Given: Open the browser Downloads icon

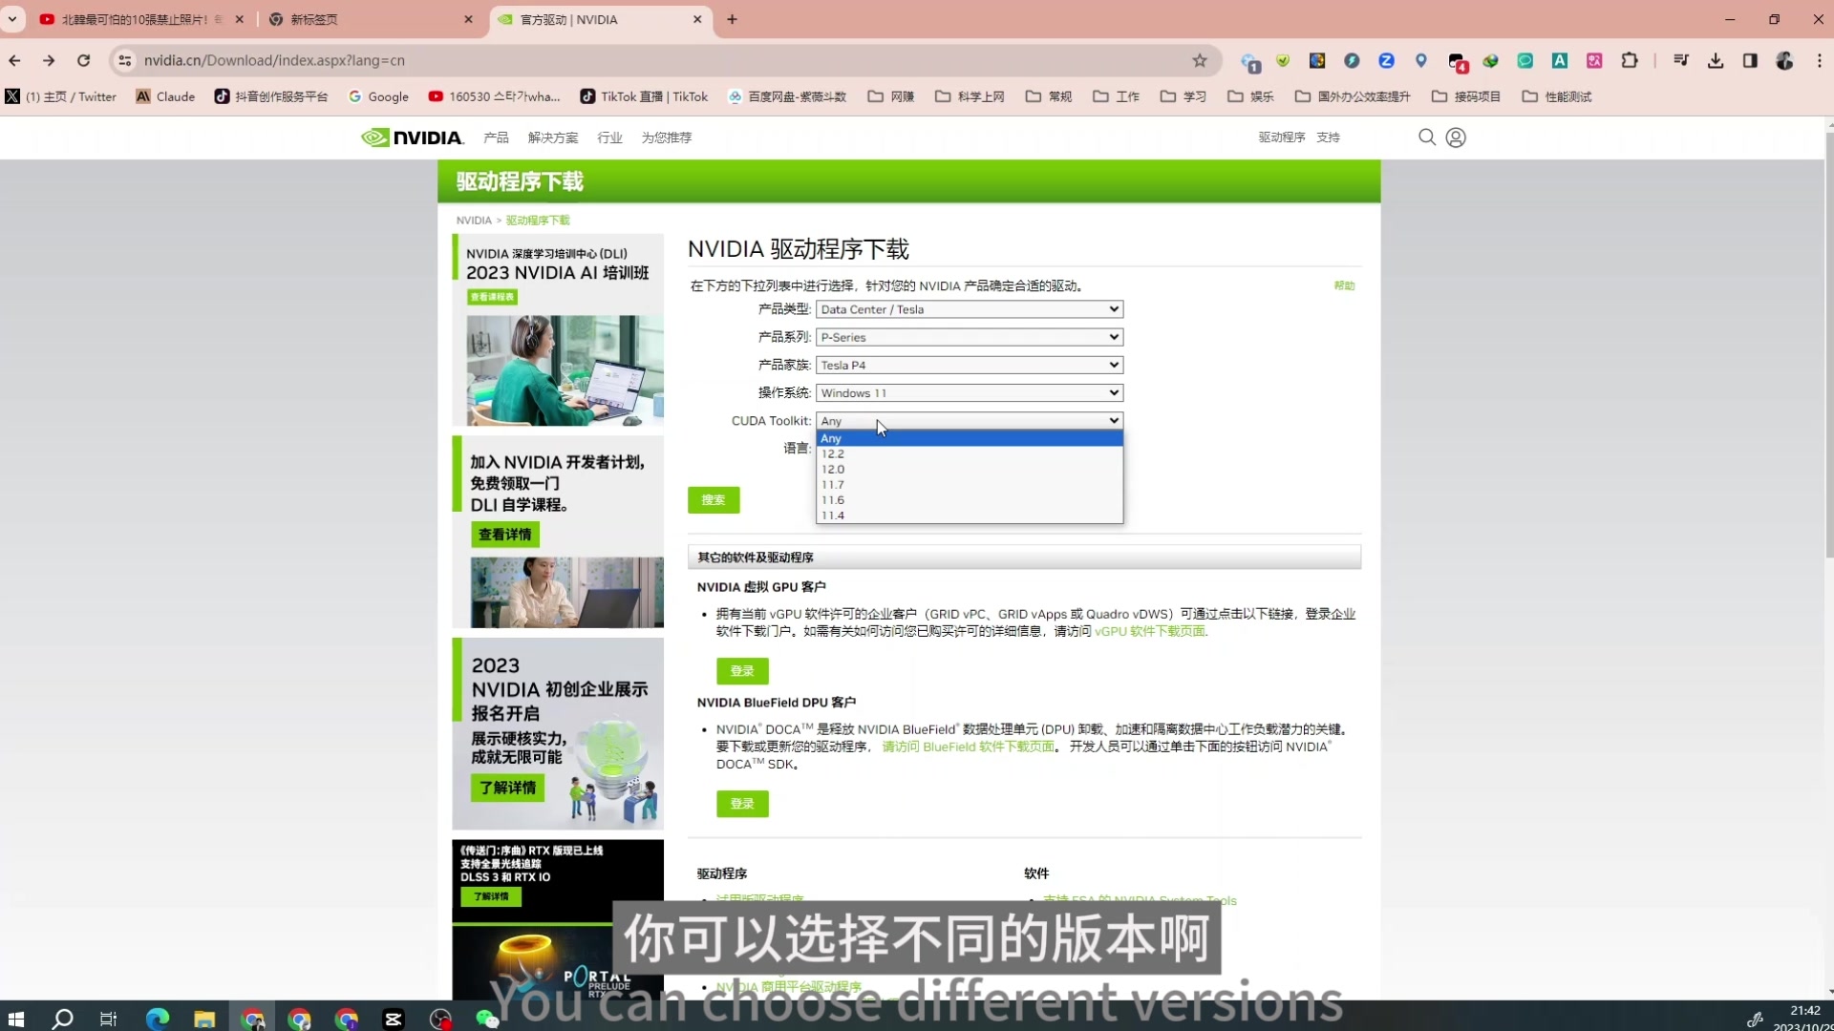Looking at the screenshot, I should click(x=1716, y=60).
